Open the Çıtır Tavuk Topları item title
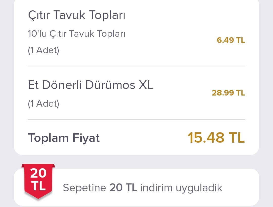Screen dimensions: 273x207 pos(77,16)
